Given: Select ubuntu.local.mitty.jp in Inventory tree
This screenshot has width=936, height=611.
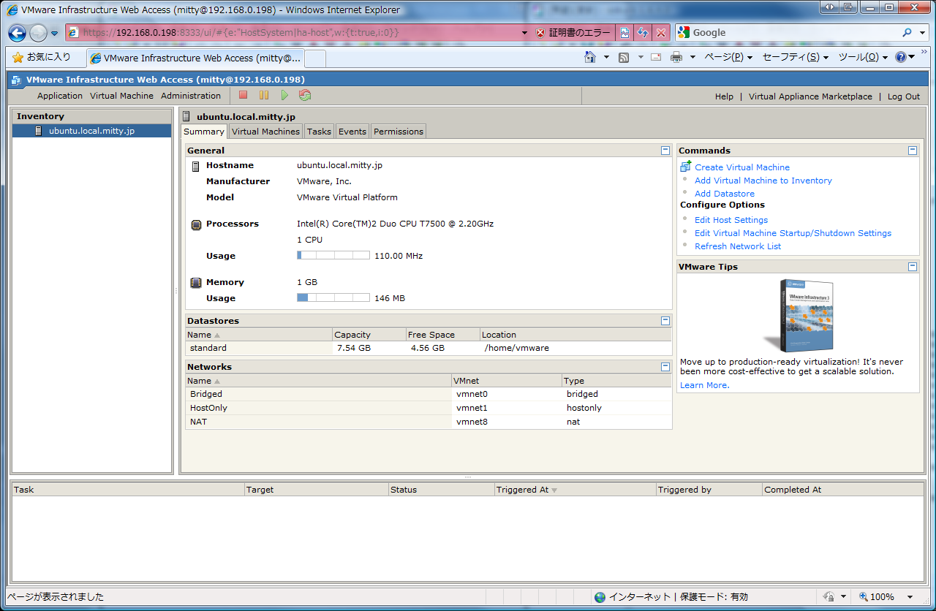Looking at the screenshot, I should [91, 131].
